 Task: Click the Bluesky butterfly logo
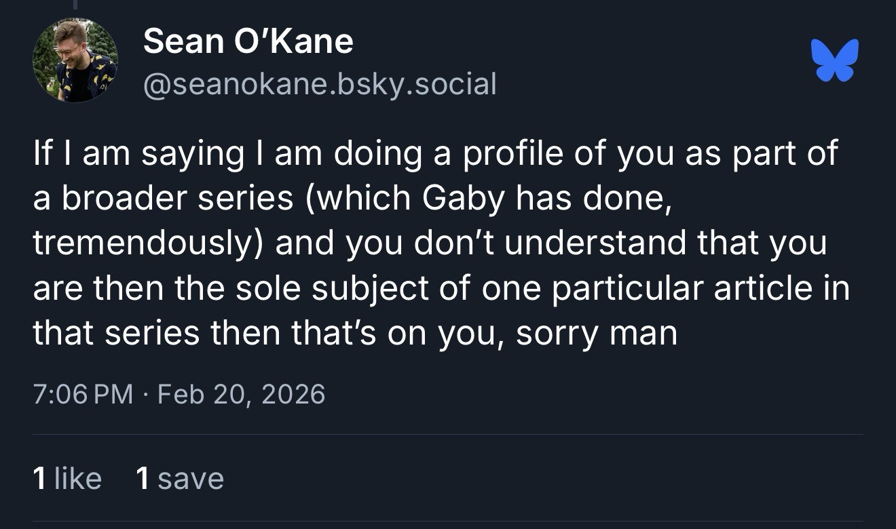point(834,60)
